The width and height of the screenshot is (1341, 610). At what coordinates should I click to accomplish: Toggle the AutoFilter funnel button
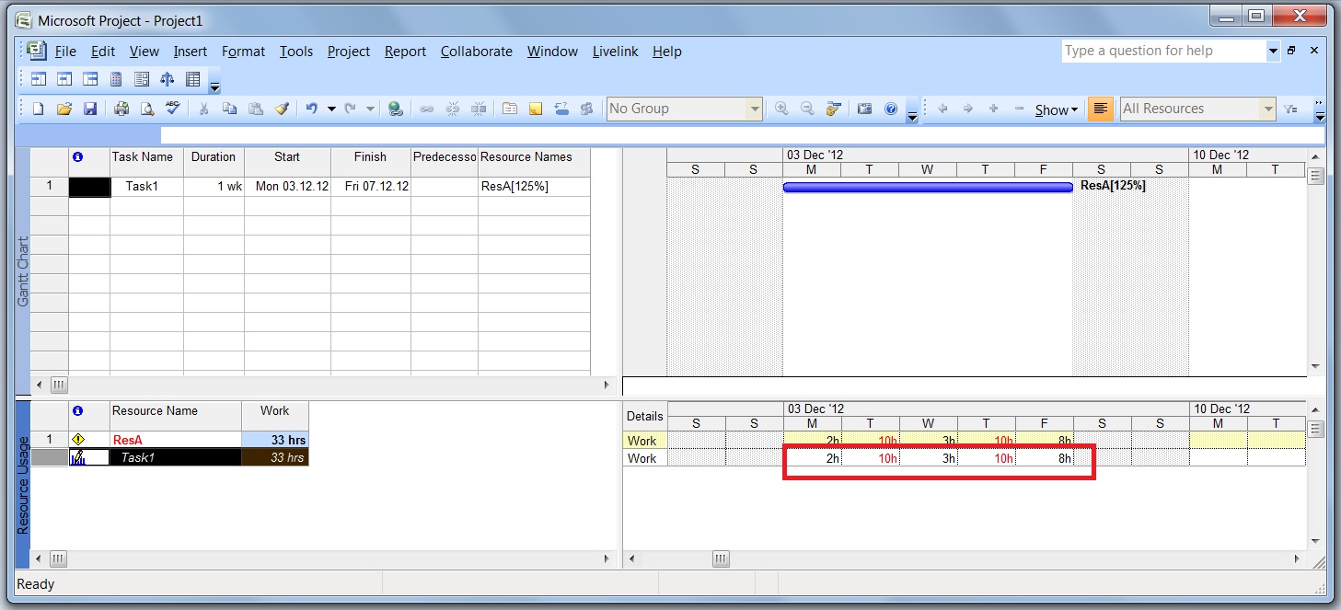click(x=1291, y=109)
